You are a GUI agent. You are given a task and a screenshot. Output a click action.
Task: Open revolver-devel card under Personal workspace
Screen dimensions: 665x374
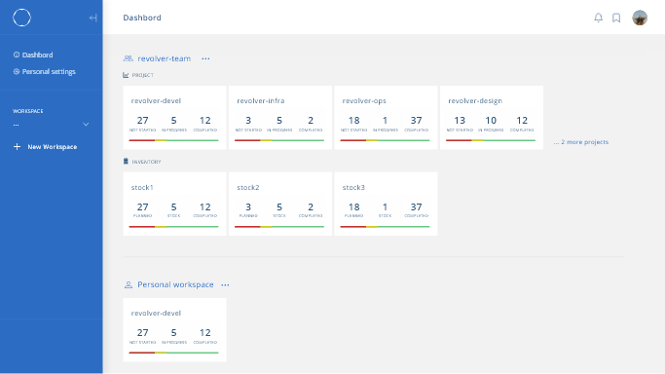[x=174, y=330]
